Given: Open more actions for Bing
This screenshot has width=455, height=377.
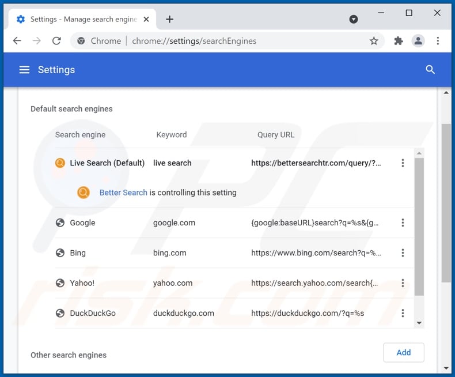Looking at the screenshot, I should [x=403, y=253].
